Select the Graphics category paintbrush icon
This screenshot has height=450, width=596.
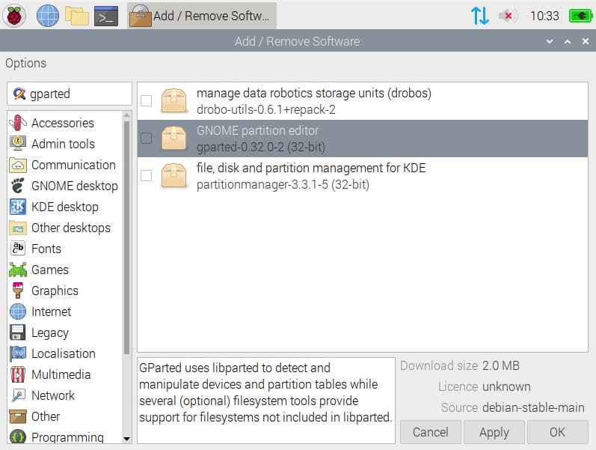(18, 291)
